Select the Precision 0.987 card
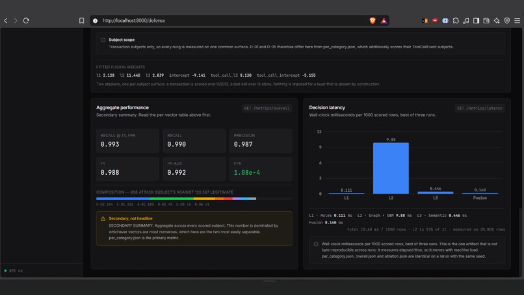 click(261, 140)
